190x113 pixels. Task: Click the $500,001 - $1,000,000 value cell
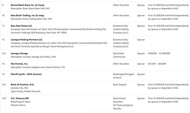coord(159,53)
